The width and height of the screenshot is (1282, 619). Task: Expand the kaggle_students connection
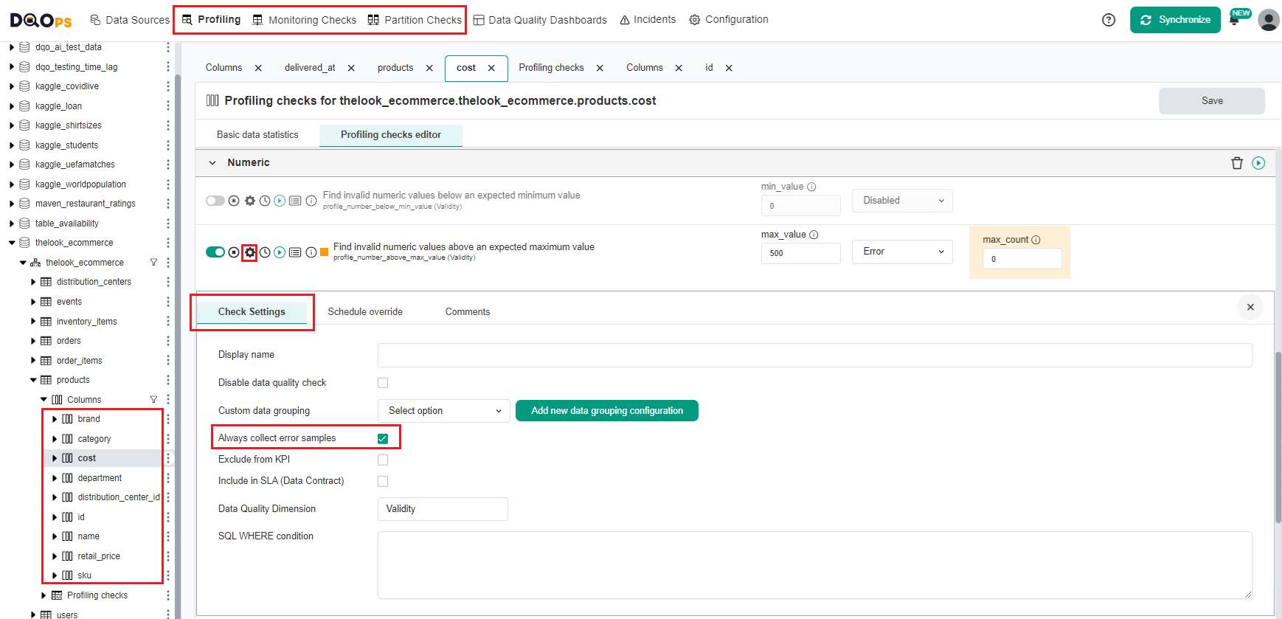click(x=12, y=145)
